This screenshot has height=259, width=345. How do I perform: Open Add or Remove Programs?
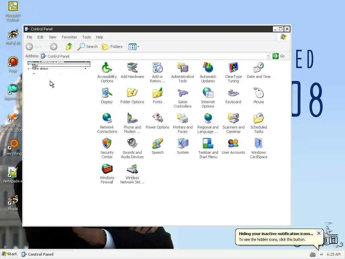[157, 72]
